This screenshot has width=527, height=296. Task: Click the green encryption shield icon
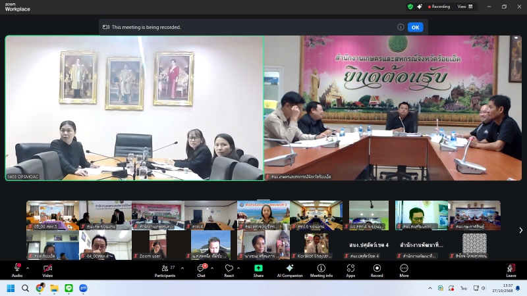410,7
